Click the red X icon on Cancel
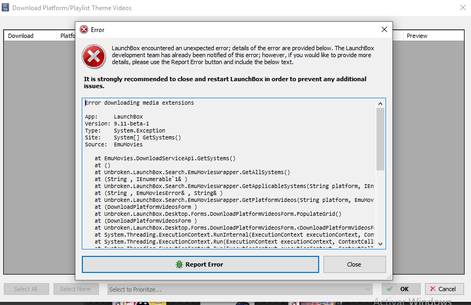471x305 pixels. [x=433, y=289]
